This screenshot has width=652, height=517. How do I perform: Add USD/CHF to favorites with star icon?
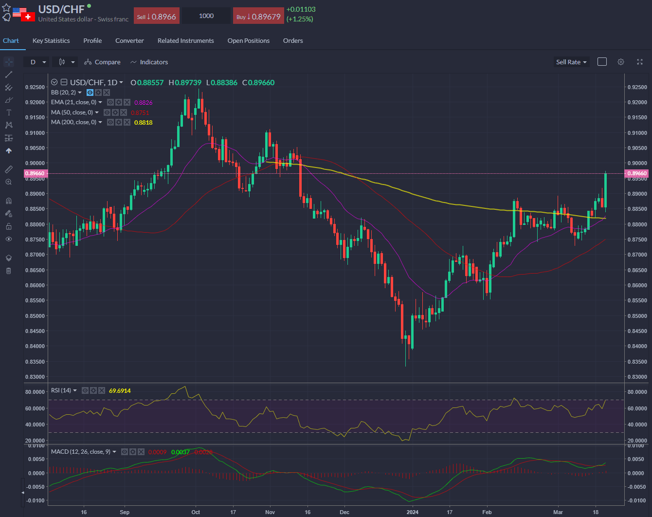click(x=6, y=8)
